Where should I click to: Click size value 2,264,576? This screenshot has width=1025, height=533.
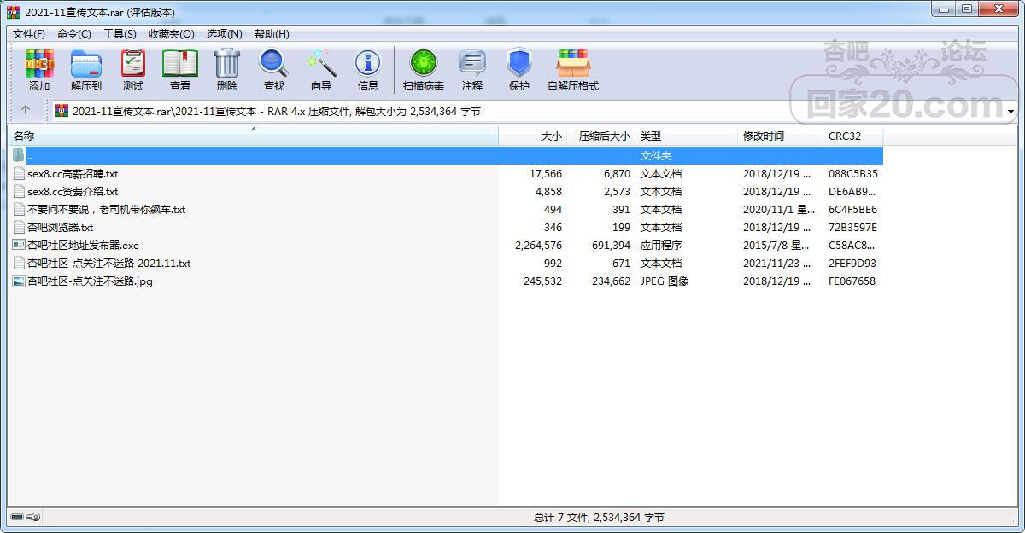pos(538,245)
